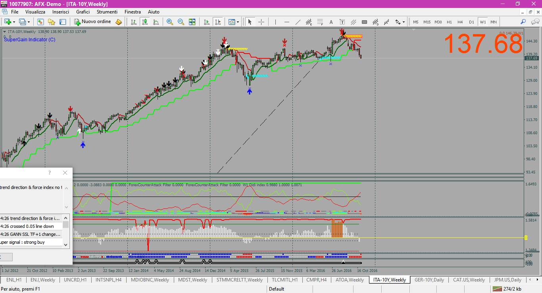The image size is (542, 293).
Task: Select the MN timeframe button
Action: click(493, 22)
